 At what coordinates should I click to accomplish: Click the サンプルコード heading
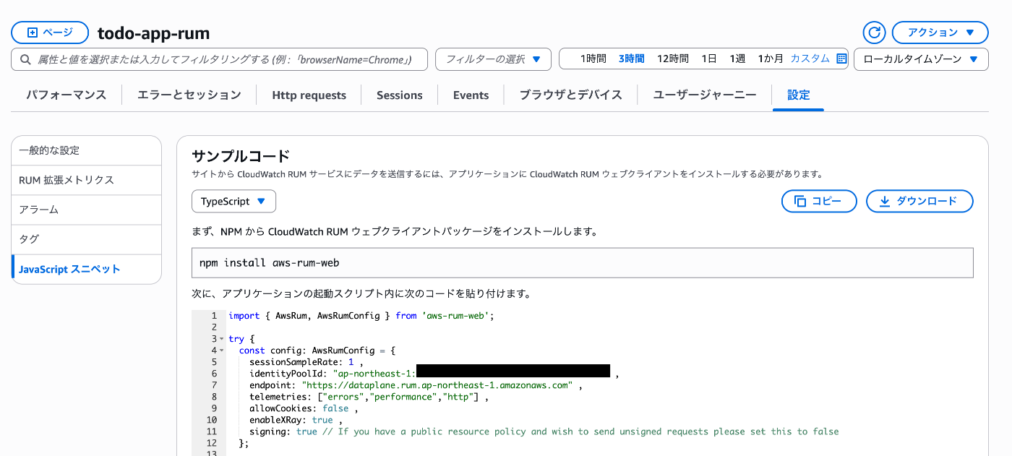click(241, 155)
